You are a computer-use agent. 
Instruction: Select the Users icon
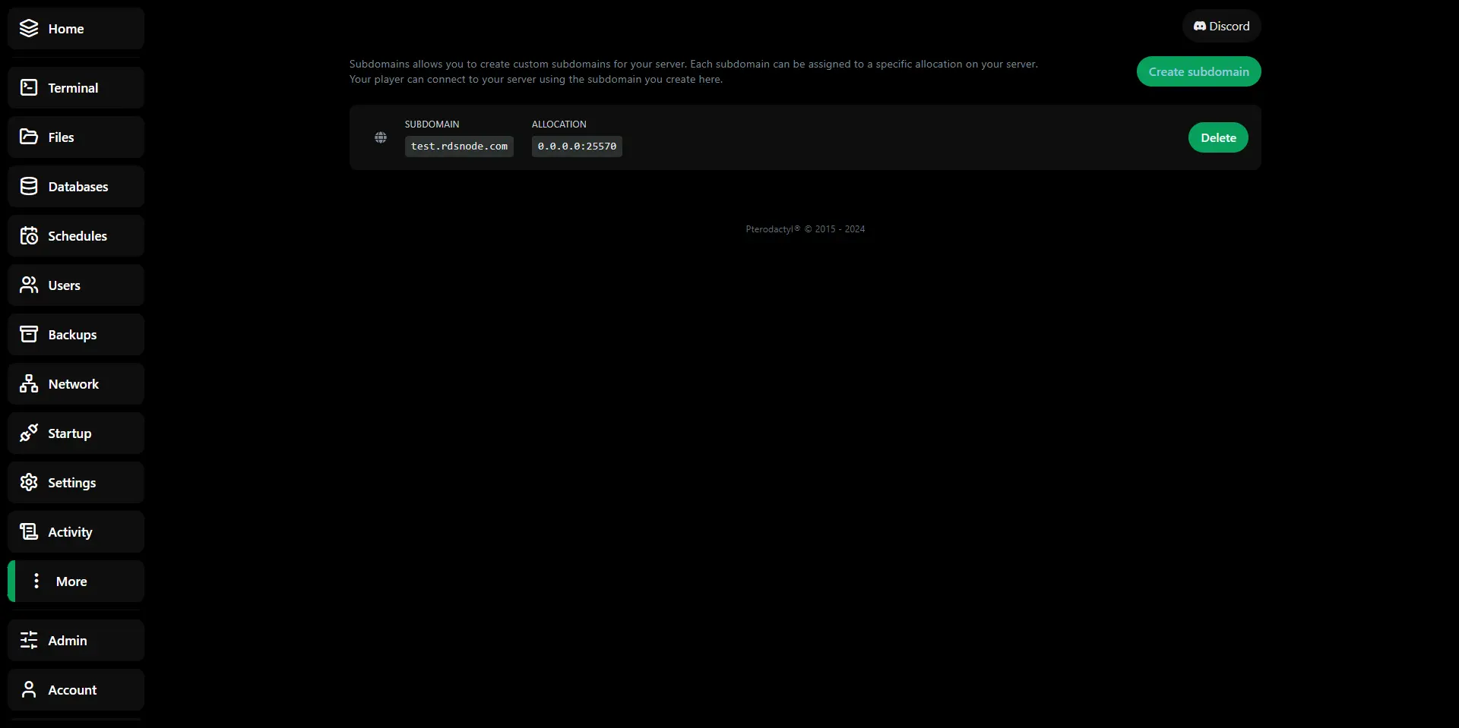[x=28, y=285]
